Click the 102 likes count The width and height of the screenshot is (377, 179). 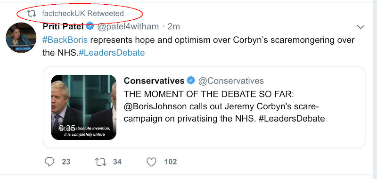171,162
